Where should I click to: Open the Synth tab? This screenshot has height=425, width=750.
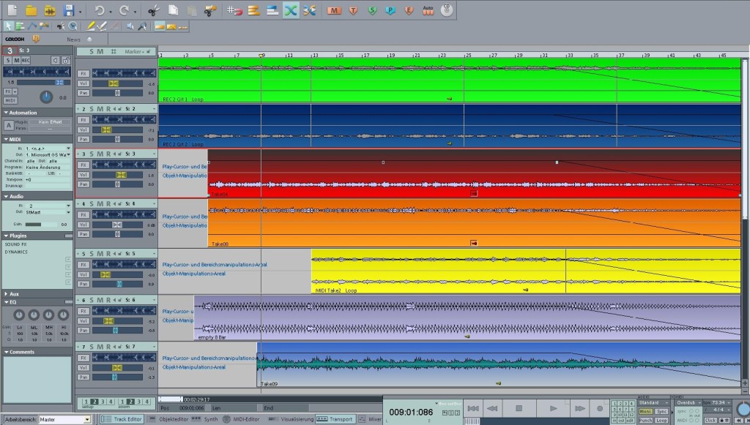pyautogui.click(x=206, y=419)
